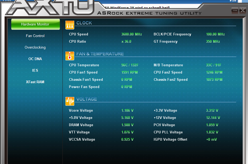Click the CPU Fan1 Speed value 1591 RPM
The height and width of the screenshot is (164, 248).
129,72
